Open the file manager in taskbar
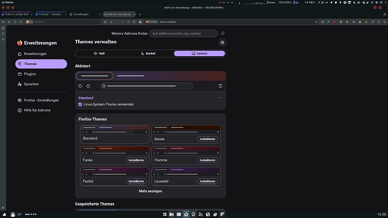Screen dimensions: 388x218 click(x=172, y=214)
